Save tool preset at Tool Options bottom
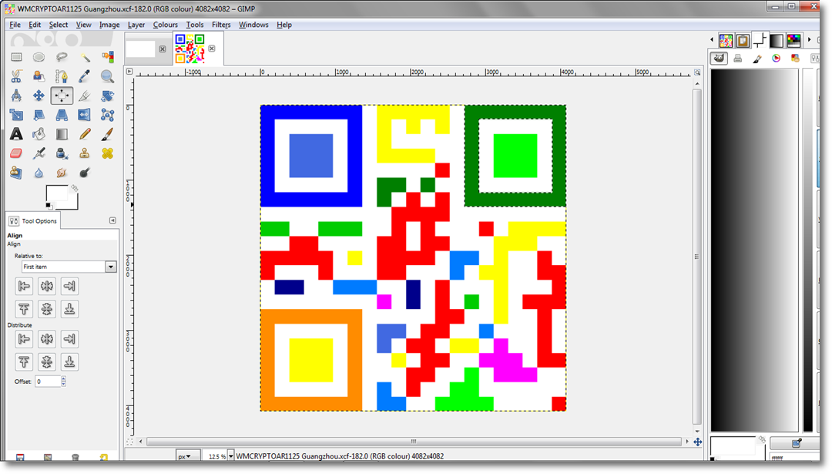 pyautogui.click(x=20, y=458)
